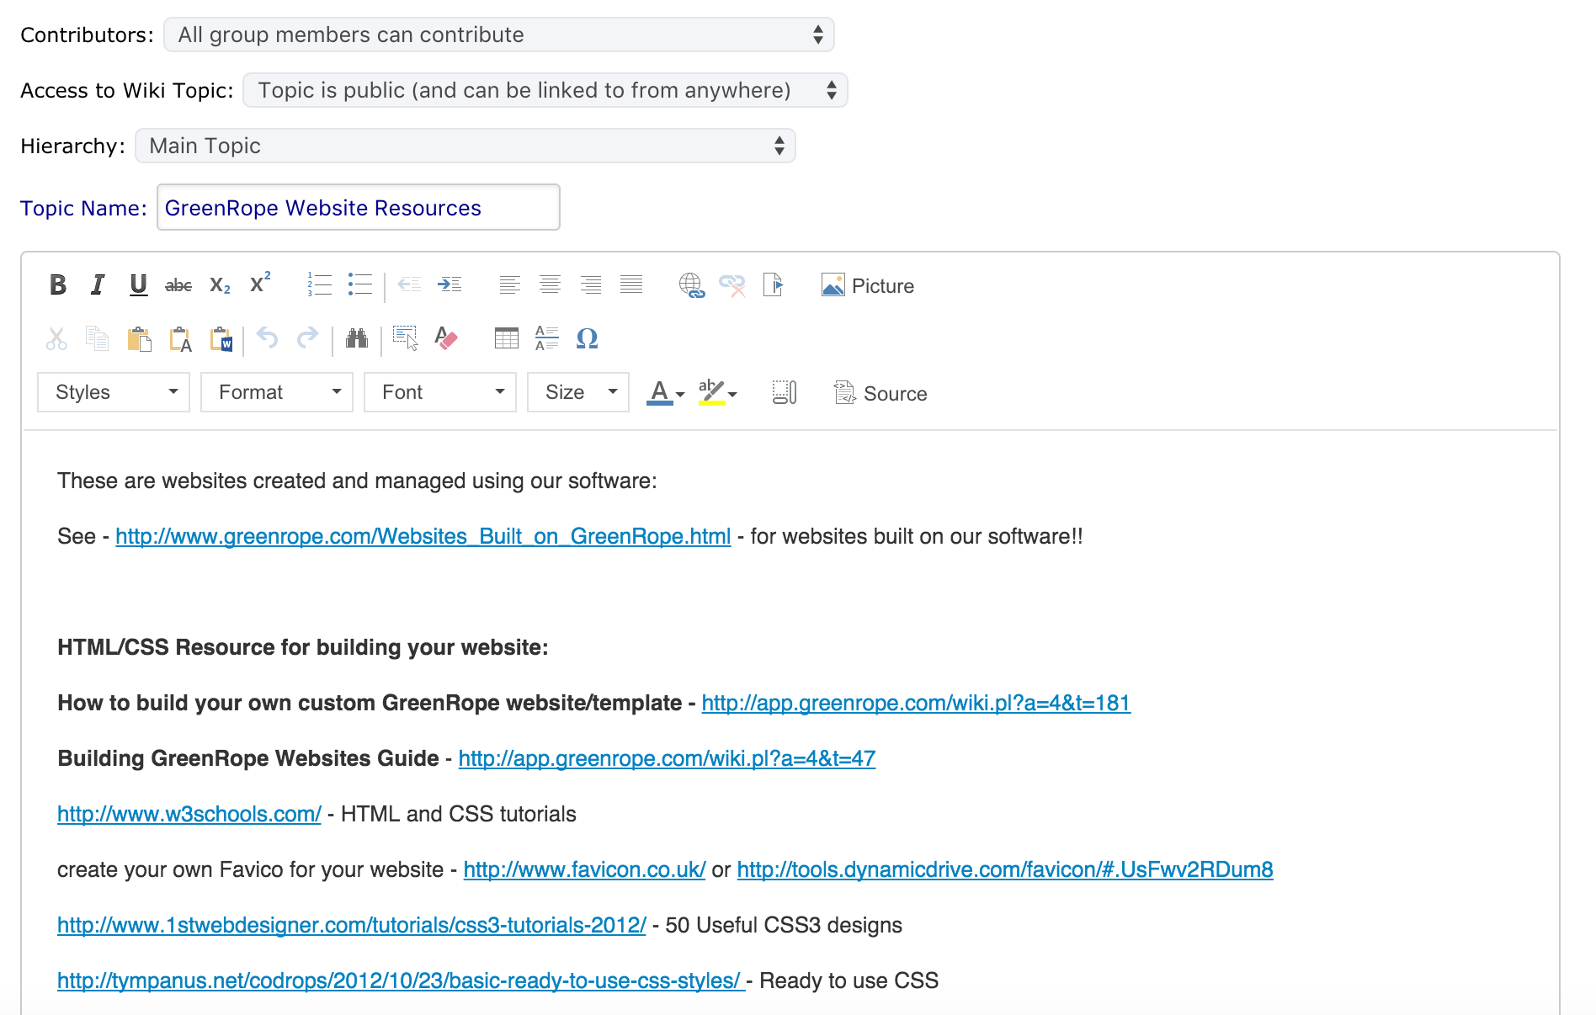Open the wiki.pl?a=4&t=47 link
Image resolution: width=1596 pixels, height=1015 pixels.
[x=667, y=758]
